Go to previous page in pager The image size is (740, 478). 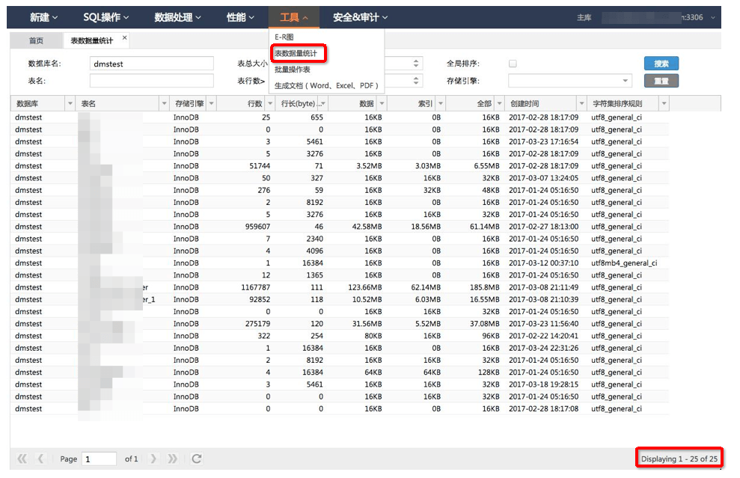click(x=40, y=459)
